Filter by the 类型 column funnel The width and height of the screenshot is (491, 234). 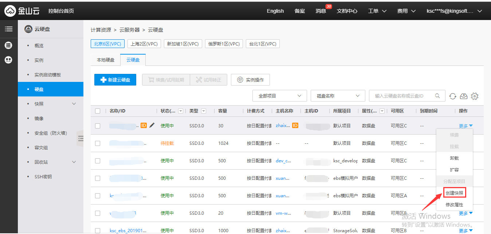pyautogui.click(x=204, y=111)
